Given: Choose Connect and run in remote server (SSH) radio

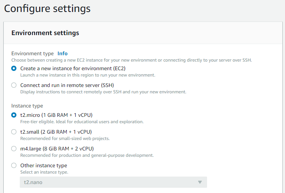Looking at the screenshot, I should [x=14, y=85].
